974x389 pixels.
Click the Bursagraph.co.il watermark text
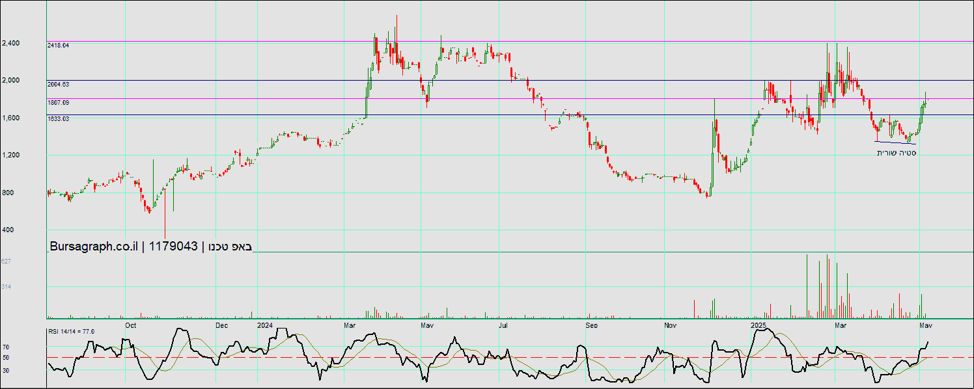pos(94,246)
